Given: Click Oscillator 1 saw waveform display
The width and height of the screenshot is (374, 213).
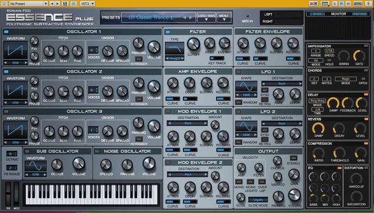Looking at the screenshot, I should [15, 51].
